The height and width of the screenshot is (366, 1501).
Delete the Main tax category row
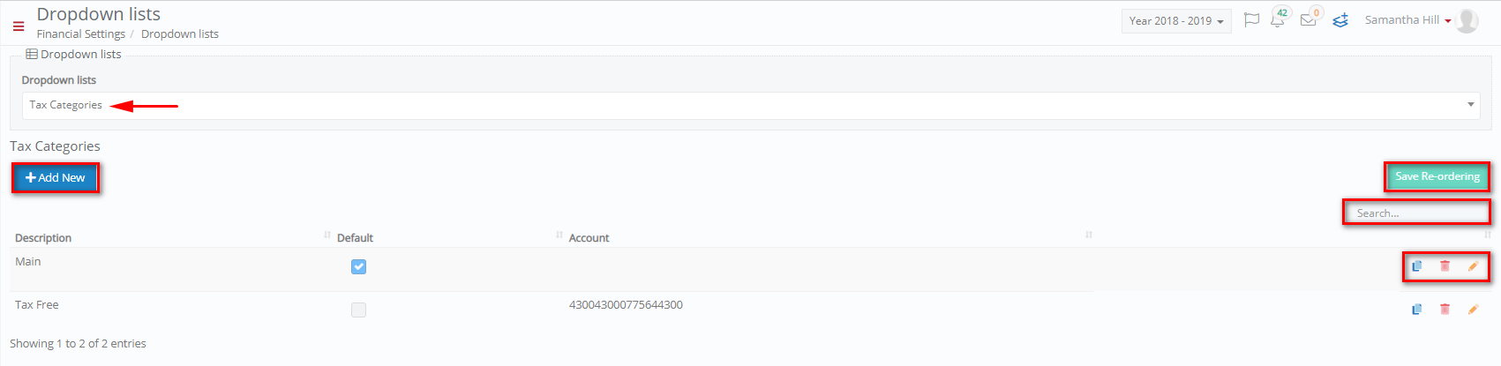coord(1445,265)
